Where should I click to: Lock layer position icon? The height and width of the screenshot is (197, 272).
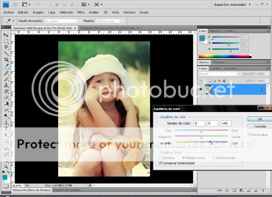[x=219, y=81]
